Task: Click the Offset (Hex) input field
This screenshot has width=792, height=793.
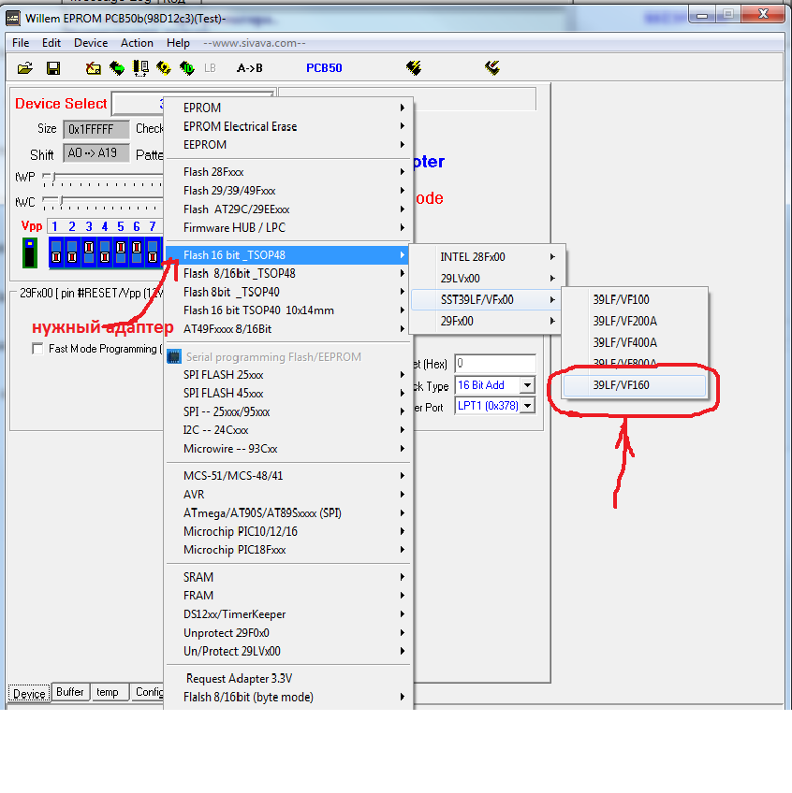Action: tap(495, 363)
